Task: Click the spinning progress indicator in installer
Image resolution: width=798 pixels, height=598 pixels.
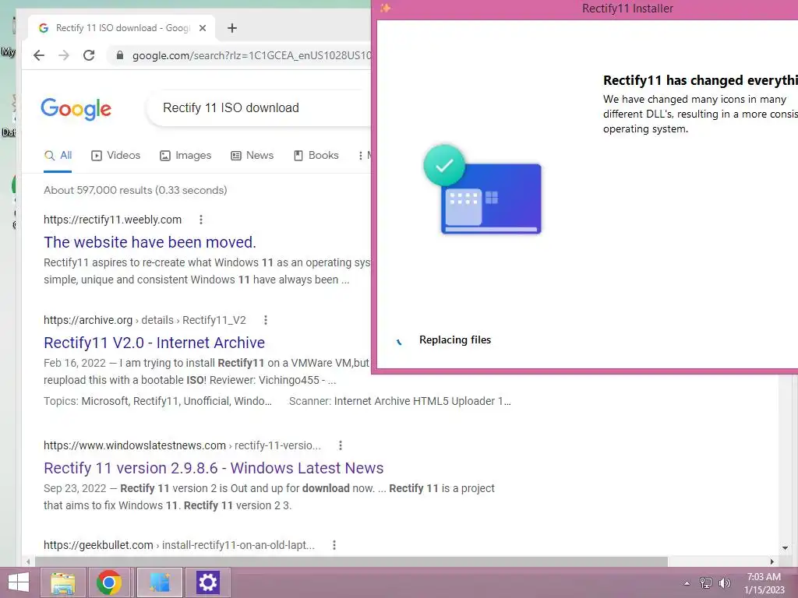Action: coord(400,341)
